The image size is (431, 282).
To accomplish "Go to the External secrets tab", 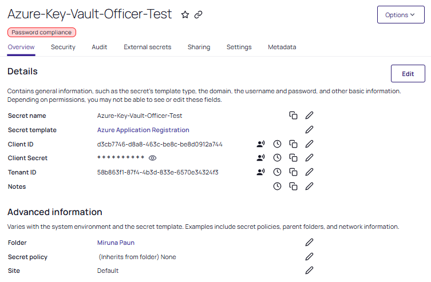I will click(147, 47).
